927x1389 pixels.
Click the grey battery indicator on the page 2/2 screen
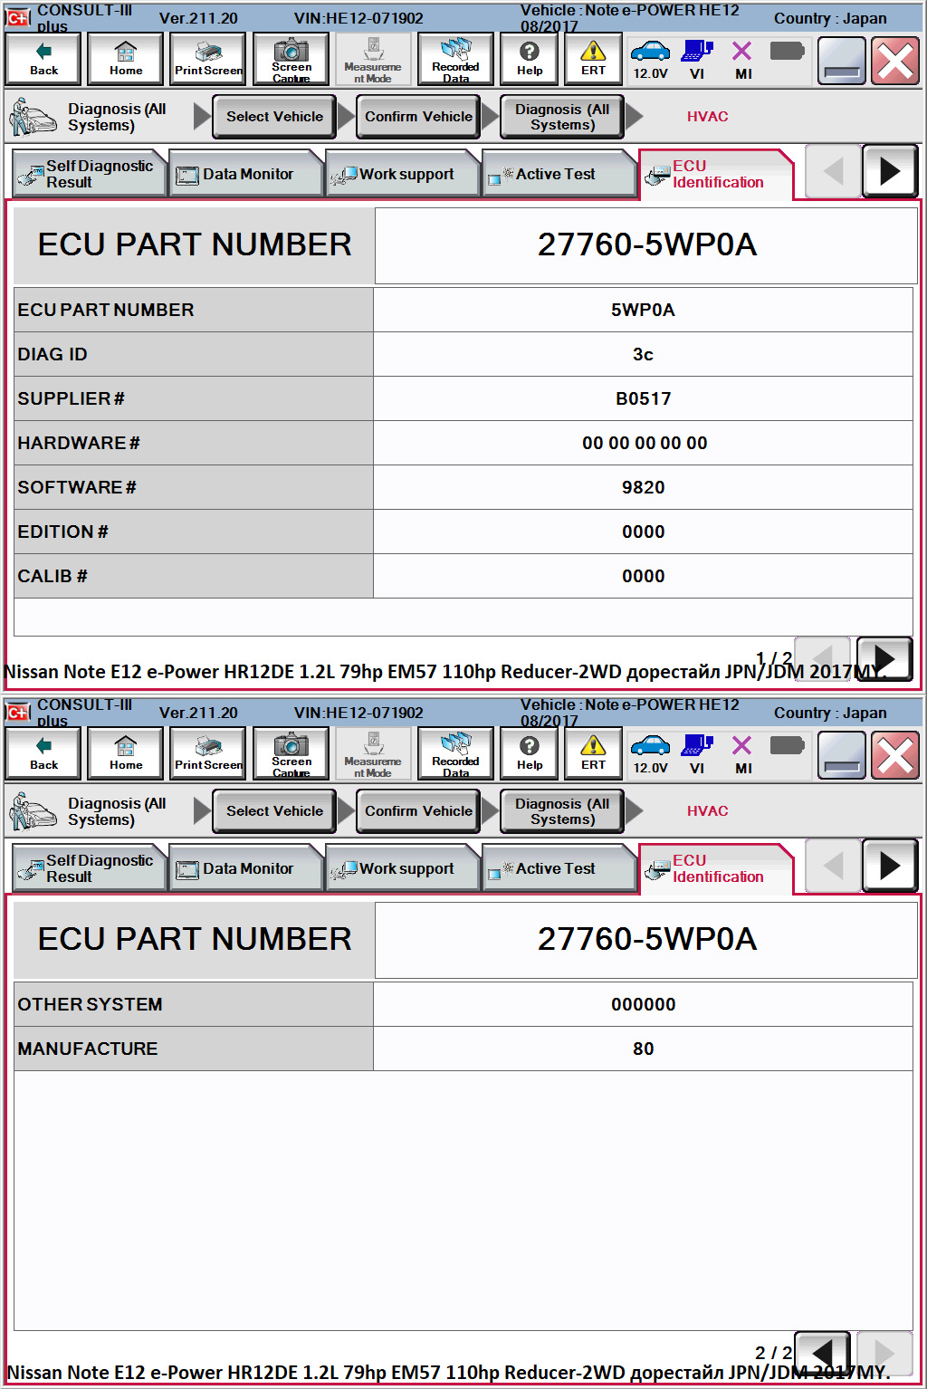point(787,745)
